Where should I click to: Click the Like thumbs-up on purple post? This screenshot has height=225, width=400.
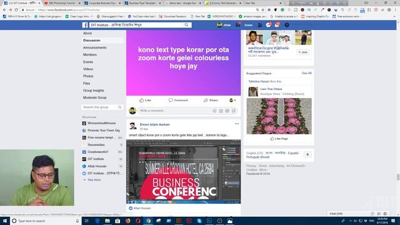(x=145, y=100)
